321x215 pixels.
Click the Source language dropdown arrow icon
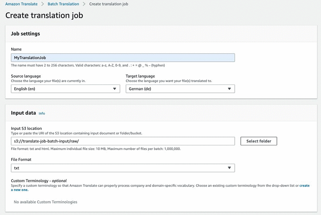114,89
